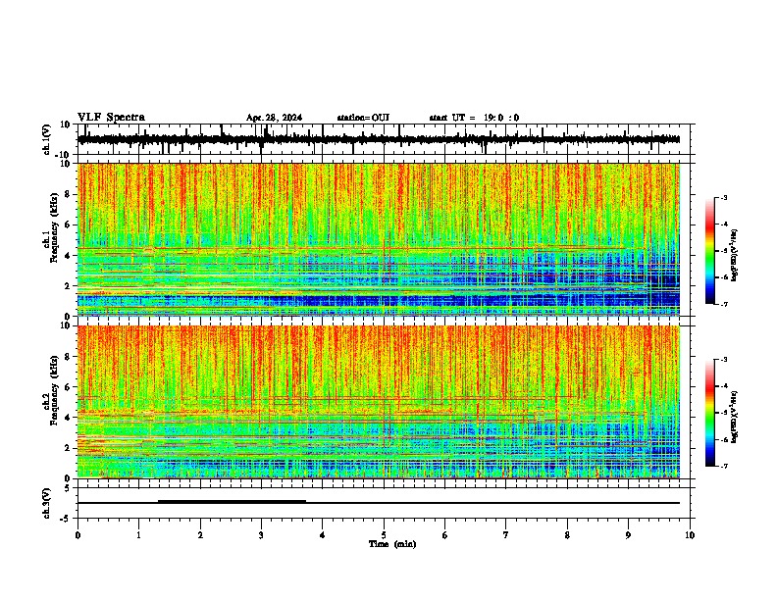Click the "8" kHz tick on ch.1 spectrogram

click(69, 194)
